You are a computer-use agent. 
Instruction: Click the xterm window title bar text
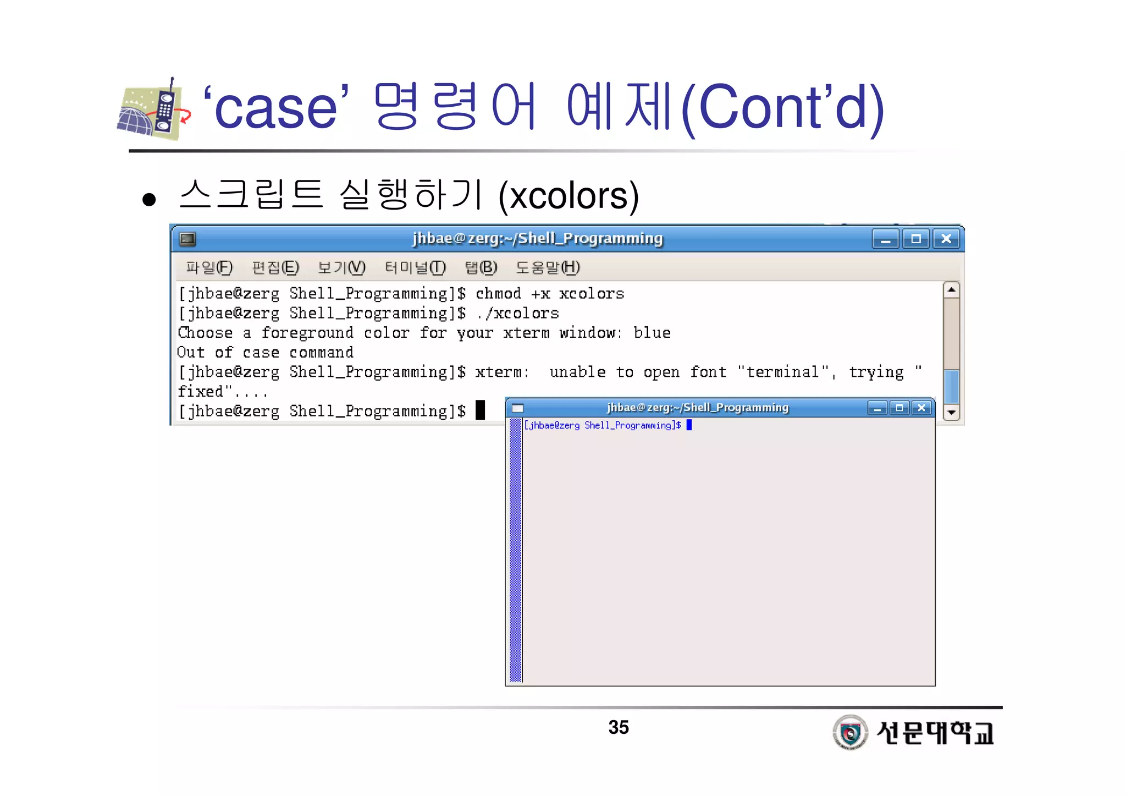click(698, 408)
